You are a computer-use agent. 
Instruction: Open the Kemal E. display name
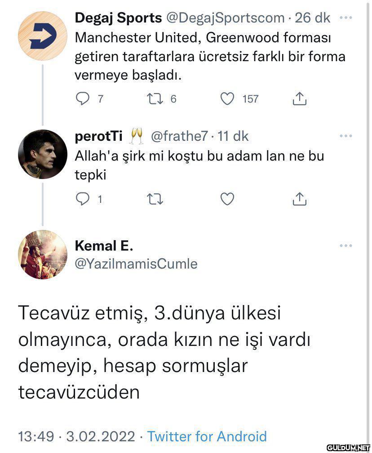tap(104, 246)
